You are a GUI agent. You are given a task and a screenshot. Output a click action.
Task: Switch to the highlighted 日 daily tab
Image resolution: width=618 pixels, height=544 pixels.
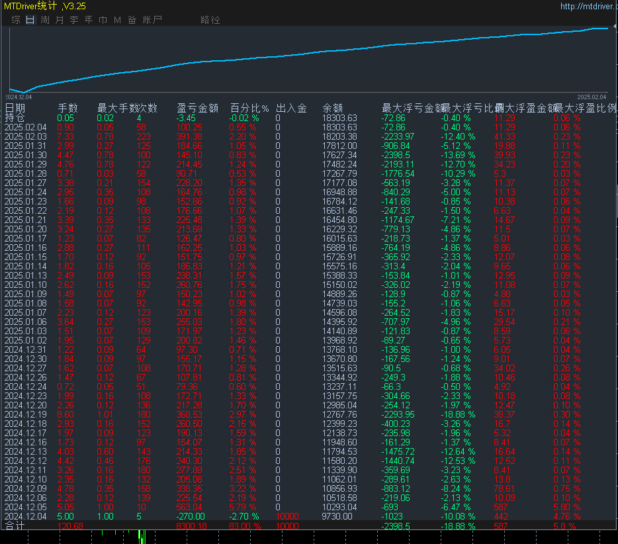(x=29, y=20)
